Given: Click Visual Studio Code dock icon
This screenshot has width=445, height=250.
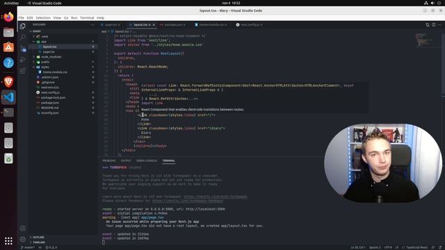Looking at the screenshot, I should (8, 97).
